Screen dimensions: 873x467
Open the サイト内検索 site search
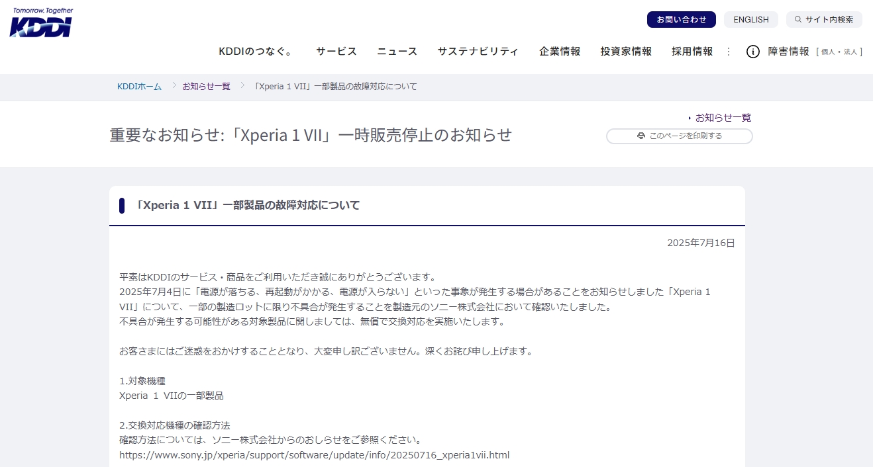(x=825, y=20)
